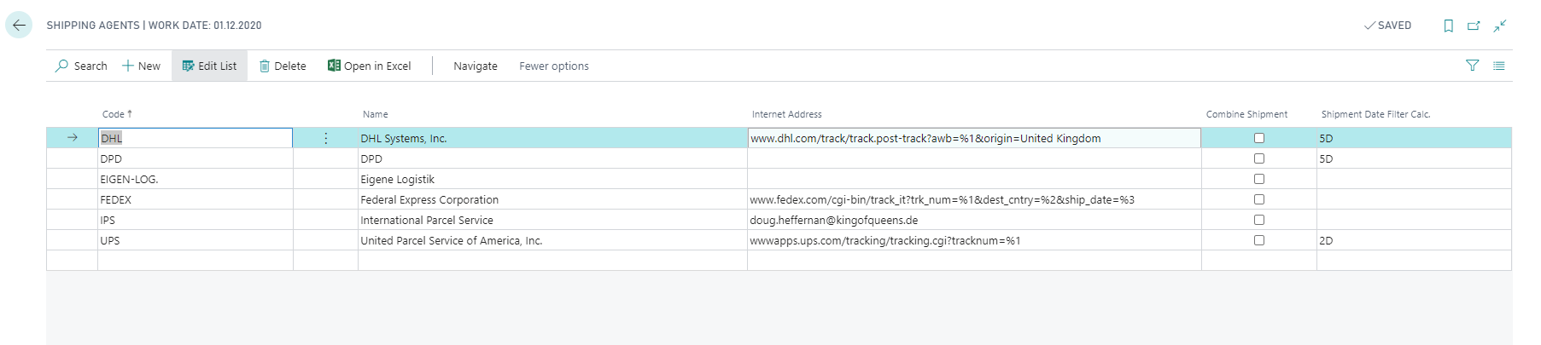Select the FEDEX code cell

point(196,199)
